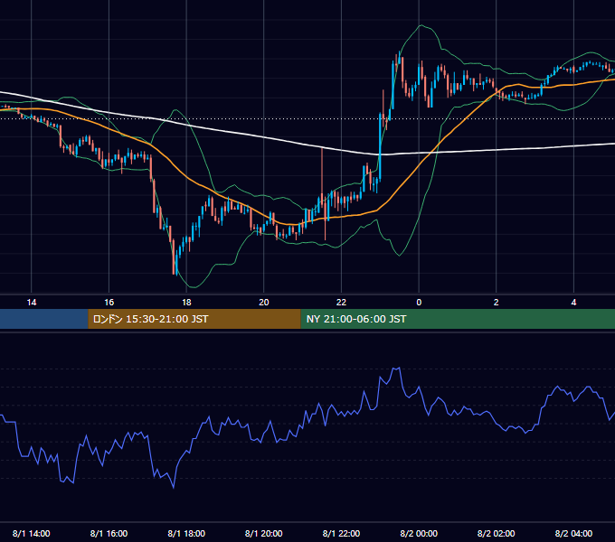Click the '8/1 14:00' date label
The image size is (615, 542).
point(32,533)
